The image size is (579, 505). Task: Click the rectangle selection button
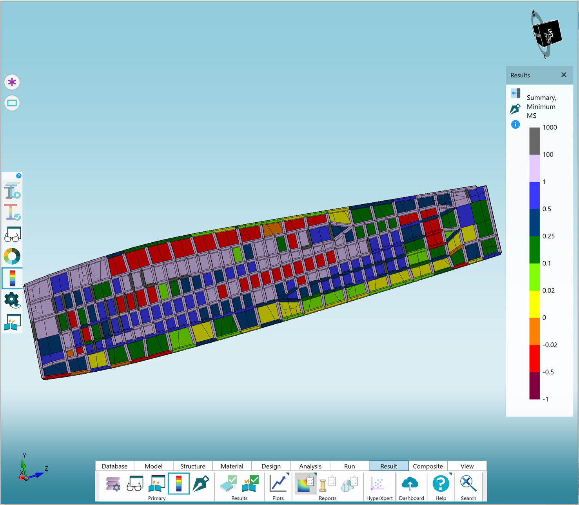coord(12,103)
